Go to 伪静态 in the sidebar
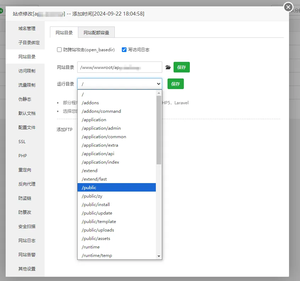This screenshot has height=281, width=300. [25, 99]
